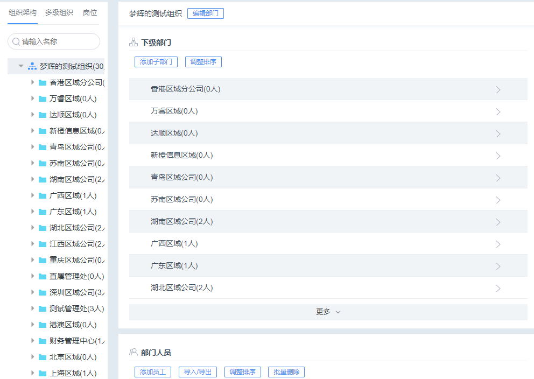Switch to the 多级组织 tab
This screenshot has height=379, width=534.
(x=59, y=12)
